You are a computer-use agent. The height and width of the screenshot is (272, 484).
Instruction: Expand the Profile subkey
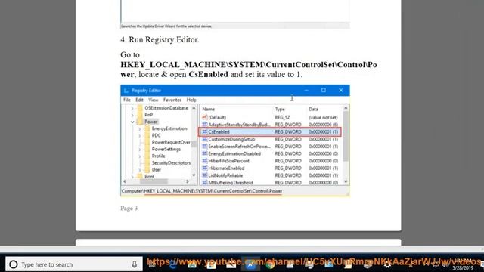coord(139,156)
